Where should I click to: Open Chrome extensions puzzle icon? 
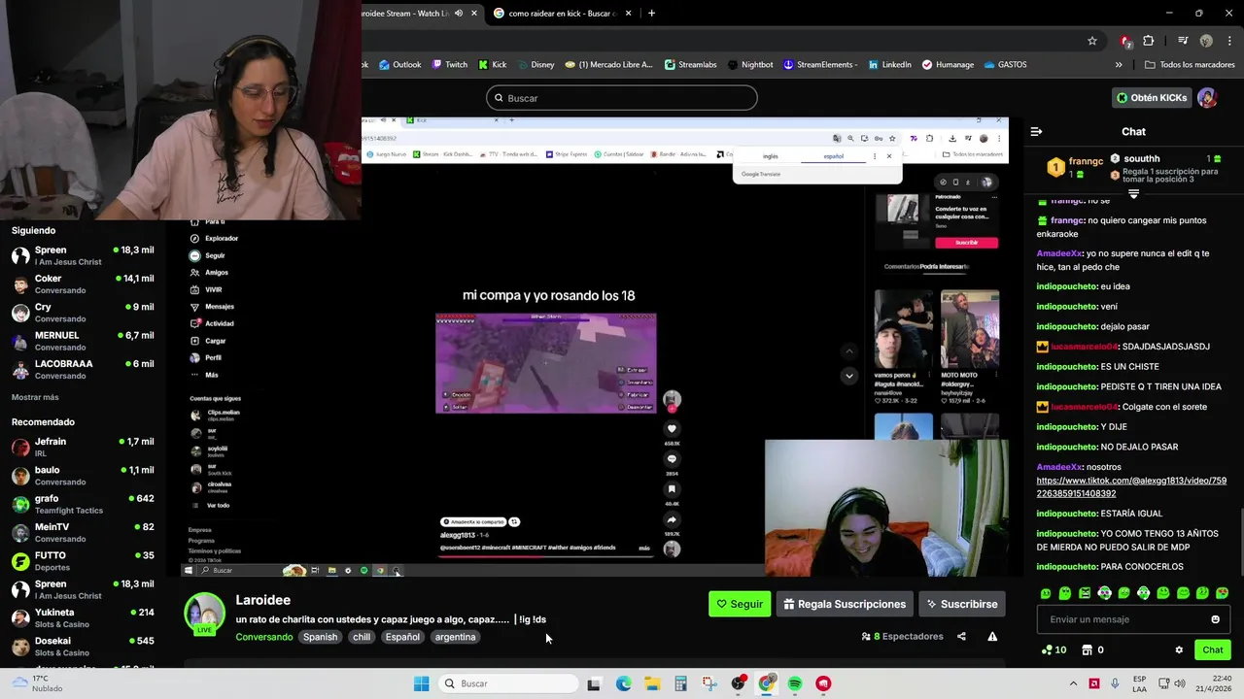point(1149,41)
